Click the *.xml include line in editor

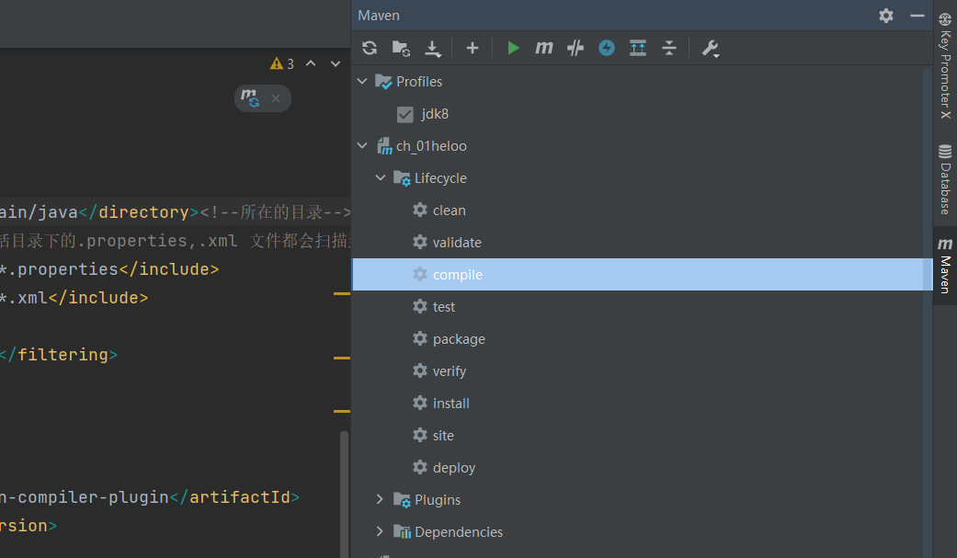(x=74, y=298)
